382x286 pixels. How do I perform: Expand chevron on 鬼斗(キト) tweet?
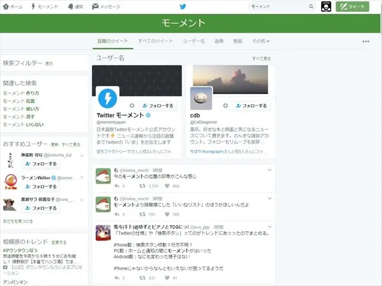pos(269,227)
